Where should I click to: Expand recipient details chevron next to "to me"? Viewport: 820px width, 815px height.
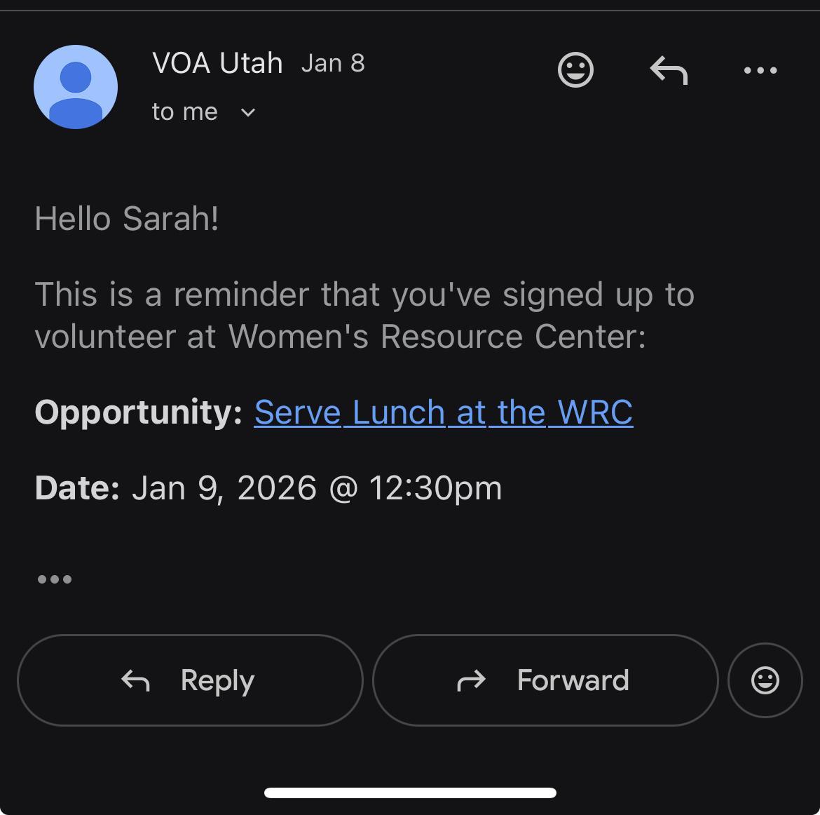(x=248, y=112)
